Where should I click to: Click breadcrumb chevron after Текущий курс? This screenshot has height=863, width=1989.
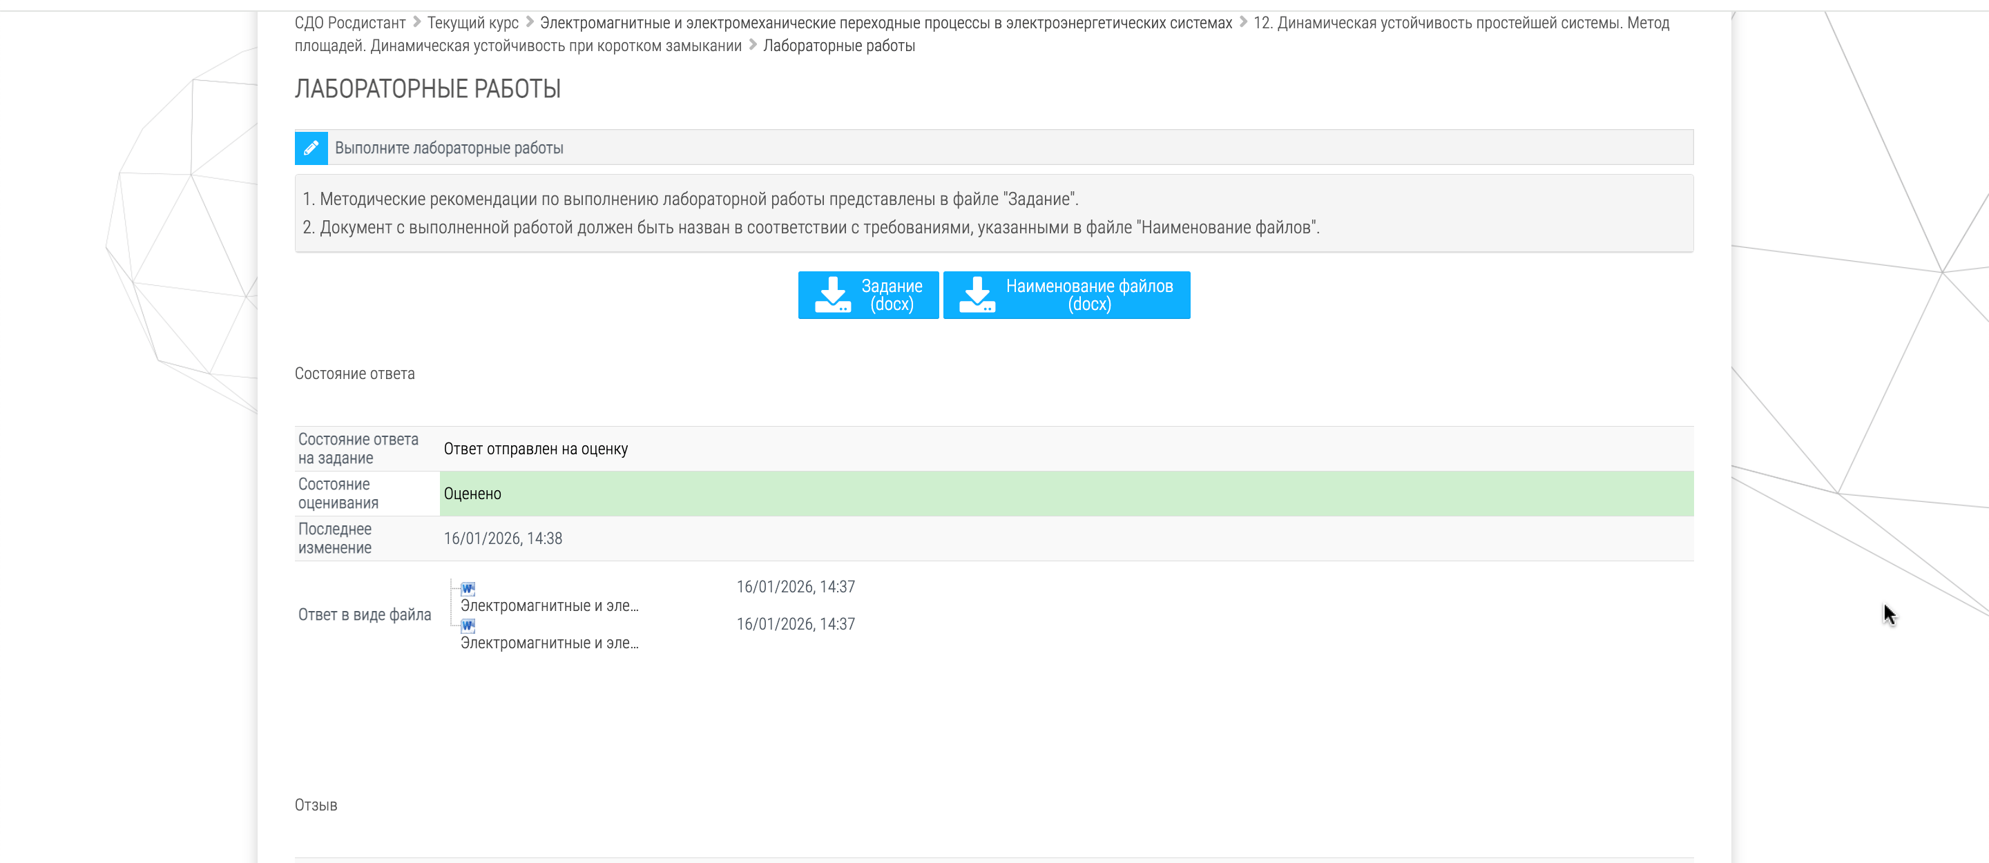(x=530, y=22)
